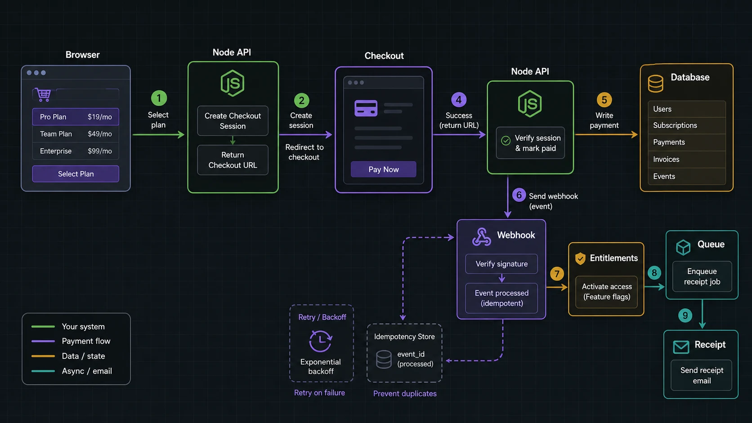This screenshot has height=423, width=752.
Task: Click the green legend line for Your system
Action: (43, 326)
